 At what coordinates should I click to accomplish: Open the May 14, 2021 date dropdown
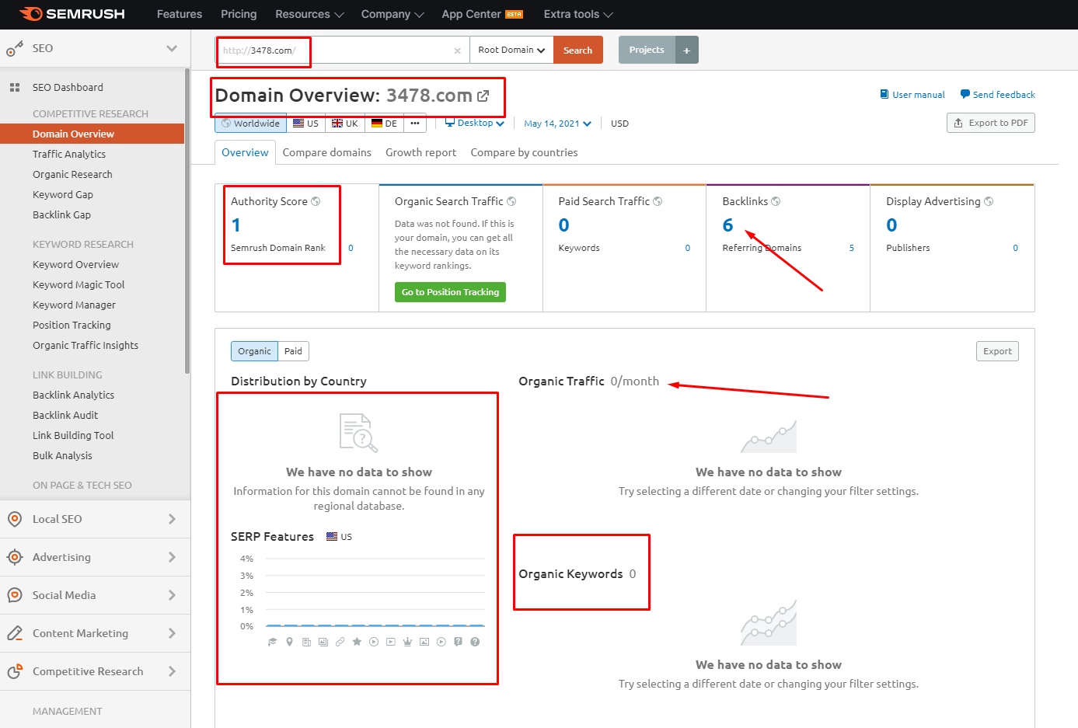[558, 124]
